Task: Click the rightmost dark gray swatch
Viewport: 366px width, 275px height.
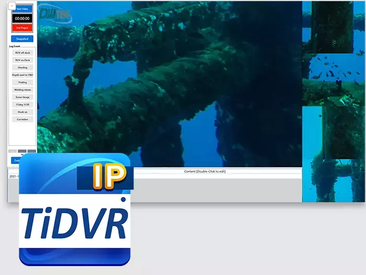Action: pos(32,151)
